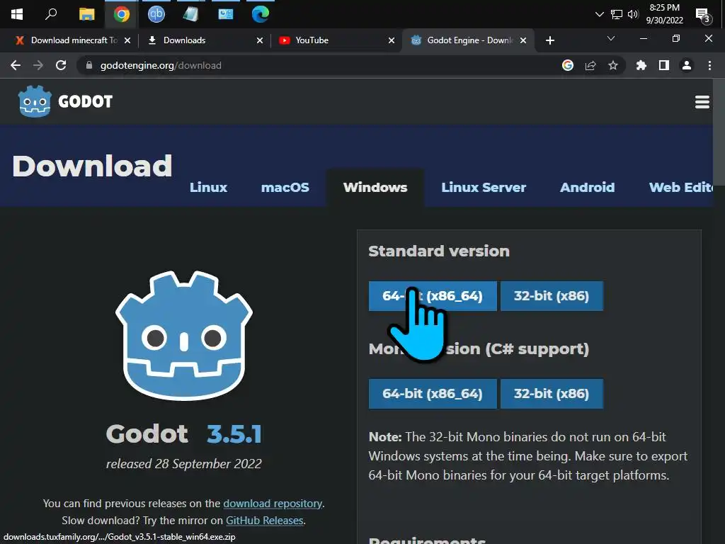Download Mono version 32-bit
This screenshot has width=725, height=544.
(552, 394)
